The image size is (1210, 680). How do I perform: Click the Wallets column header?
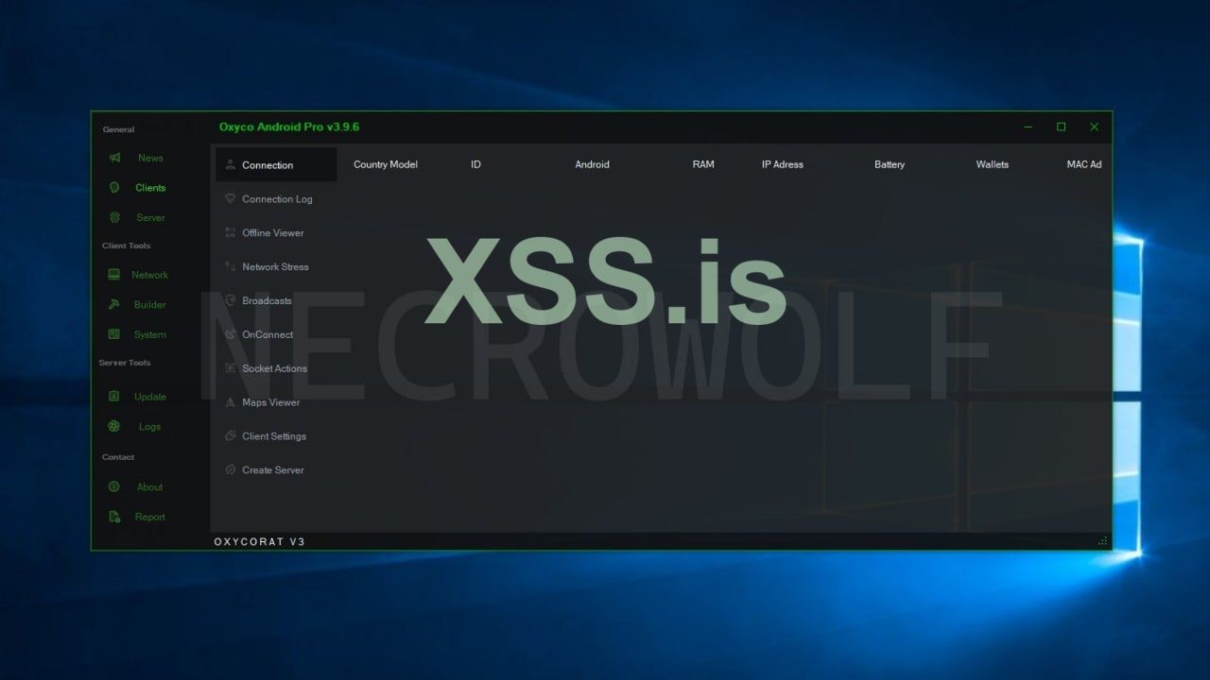[x=993, y=164]
